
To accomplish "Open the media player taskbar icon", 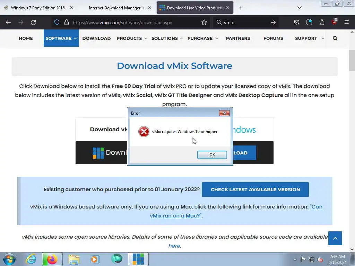I will (95, 259).
